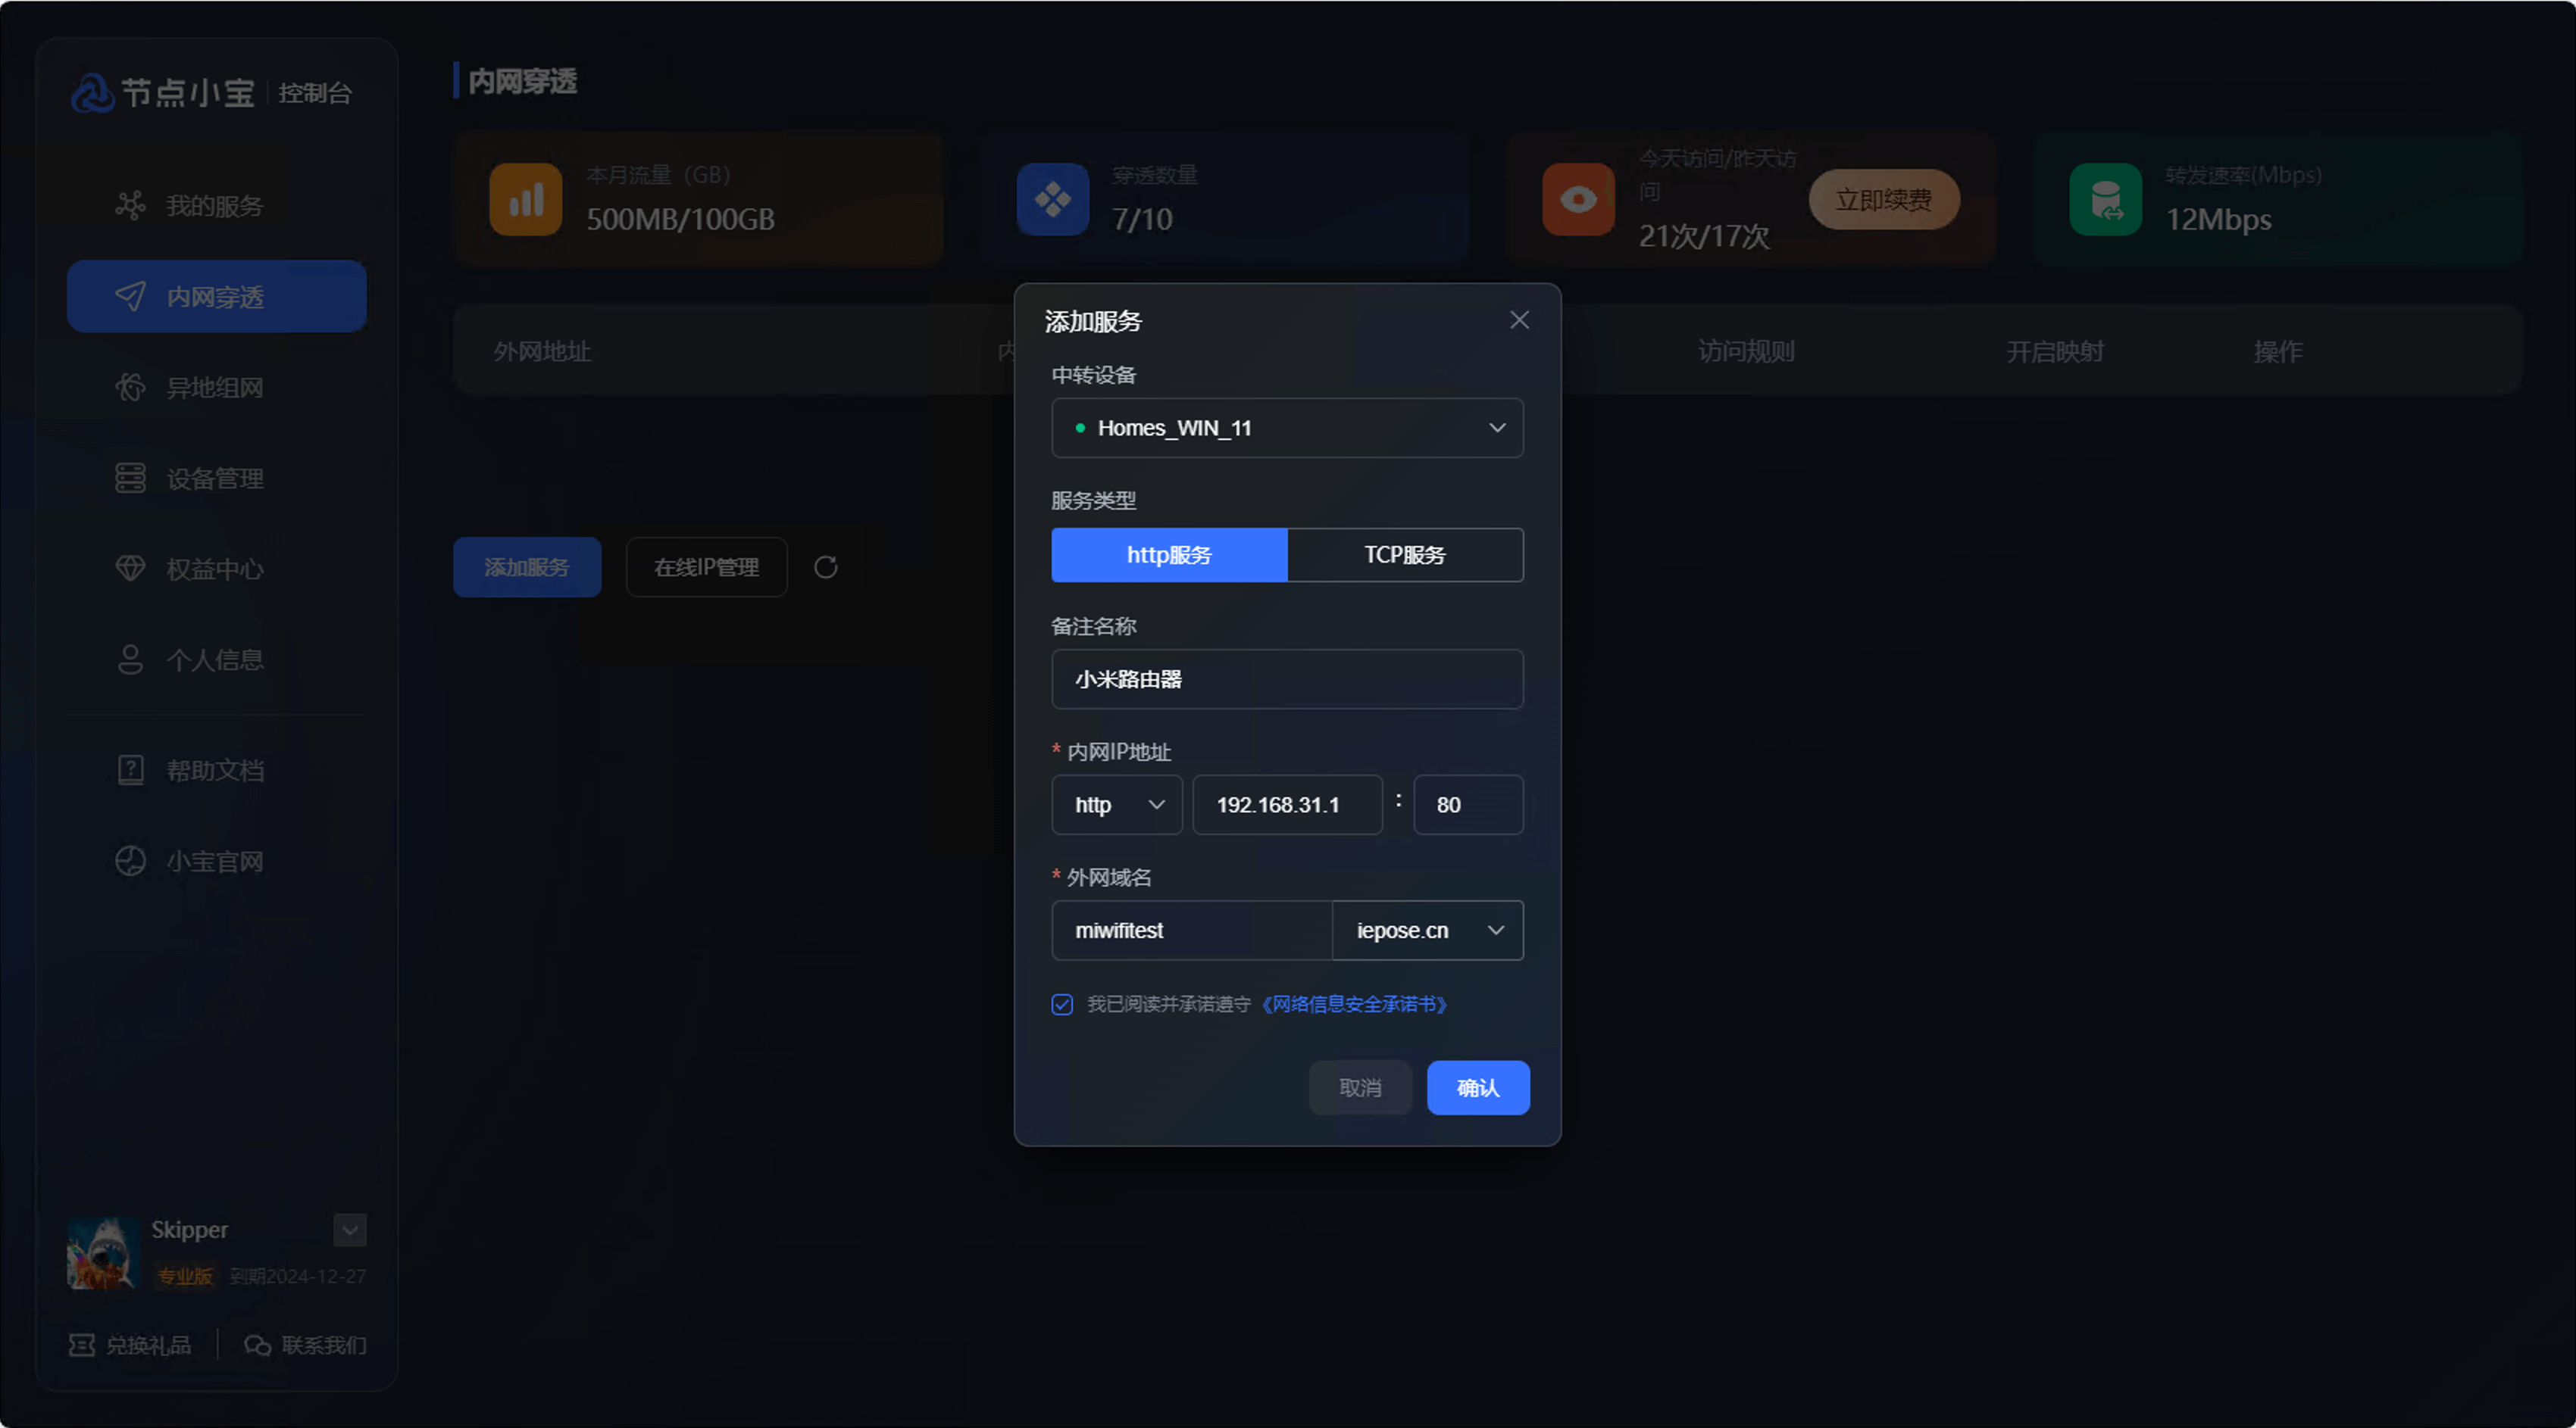Click the 联系我们 link
The image size is (2576, 1428).
pos(324,1346)
